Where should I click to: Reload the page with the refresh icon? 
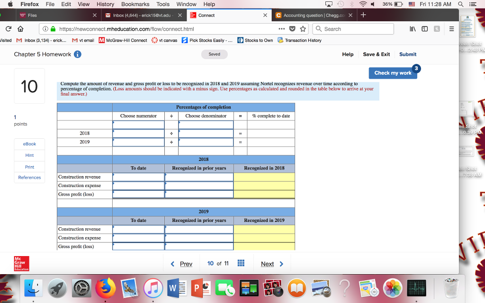(x=9, y=29)
